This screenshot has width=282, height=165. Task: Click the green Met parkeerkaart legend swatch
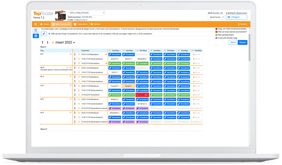pyautogui.click(x=216, y=35)
